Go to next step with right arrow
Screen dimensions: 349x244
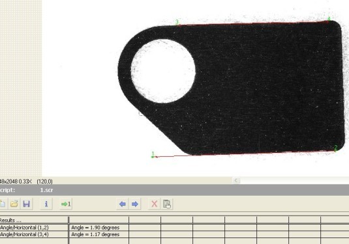pyautogui.click(x=135, y=204)
